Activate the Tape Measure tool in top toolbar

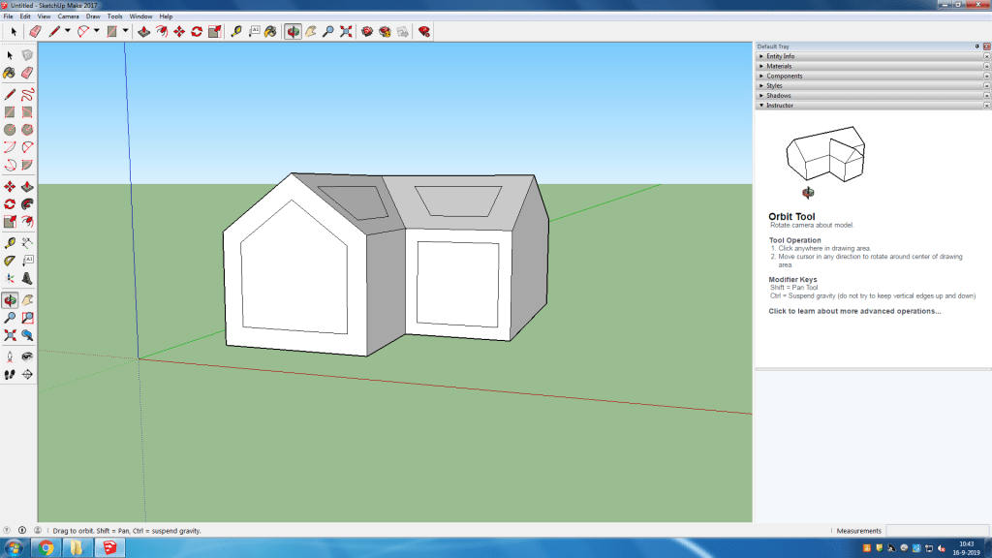[x=236, y=31]
